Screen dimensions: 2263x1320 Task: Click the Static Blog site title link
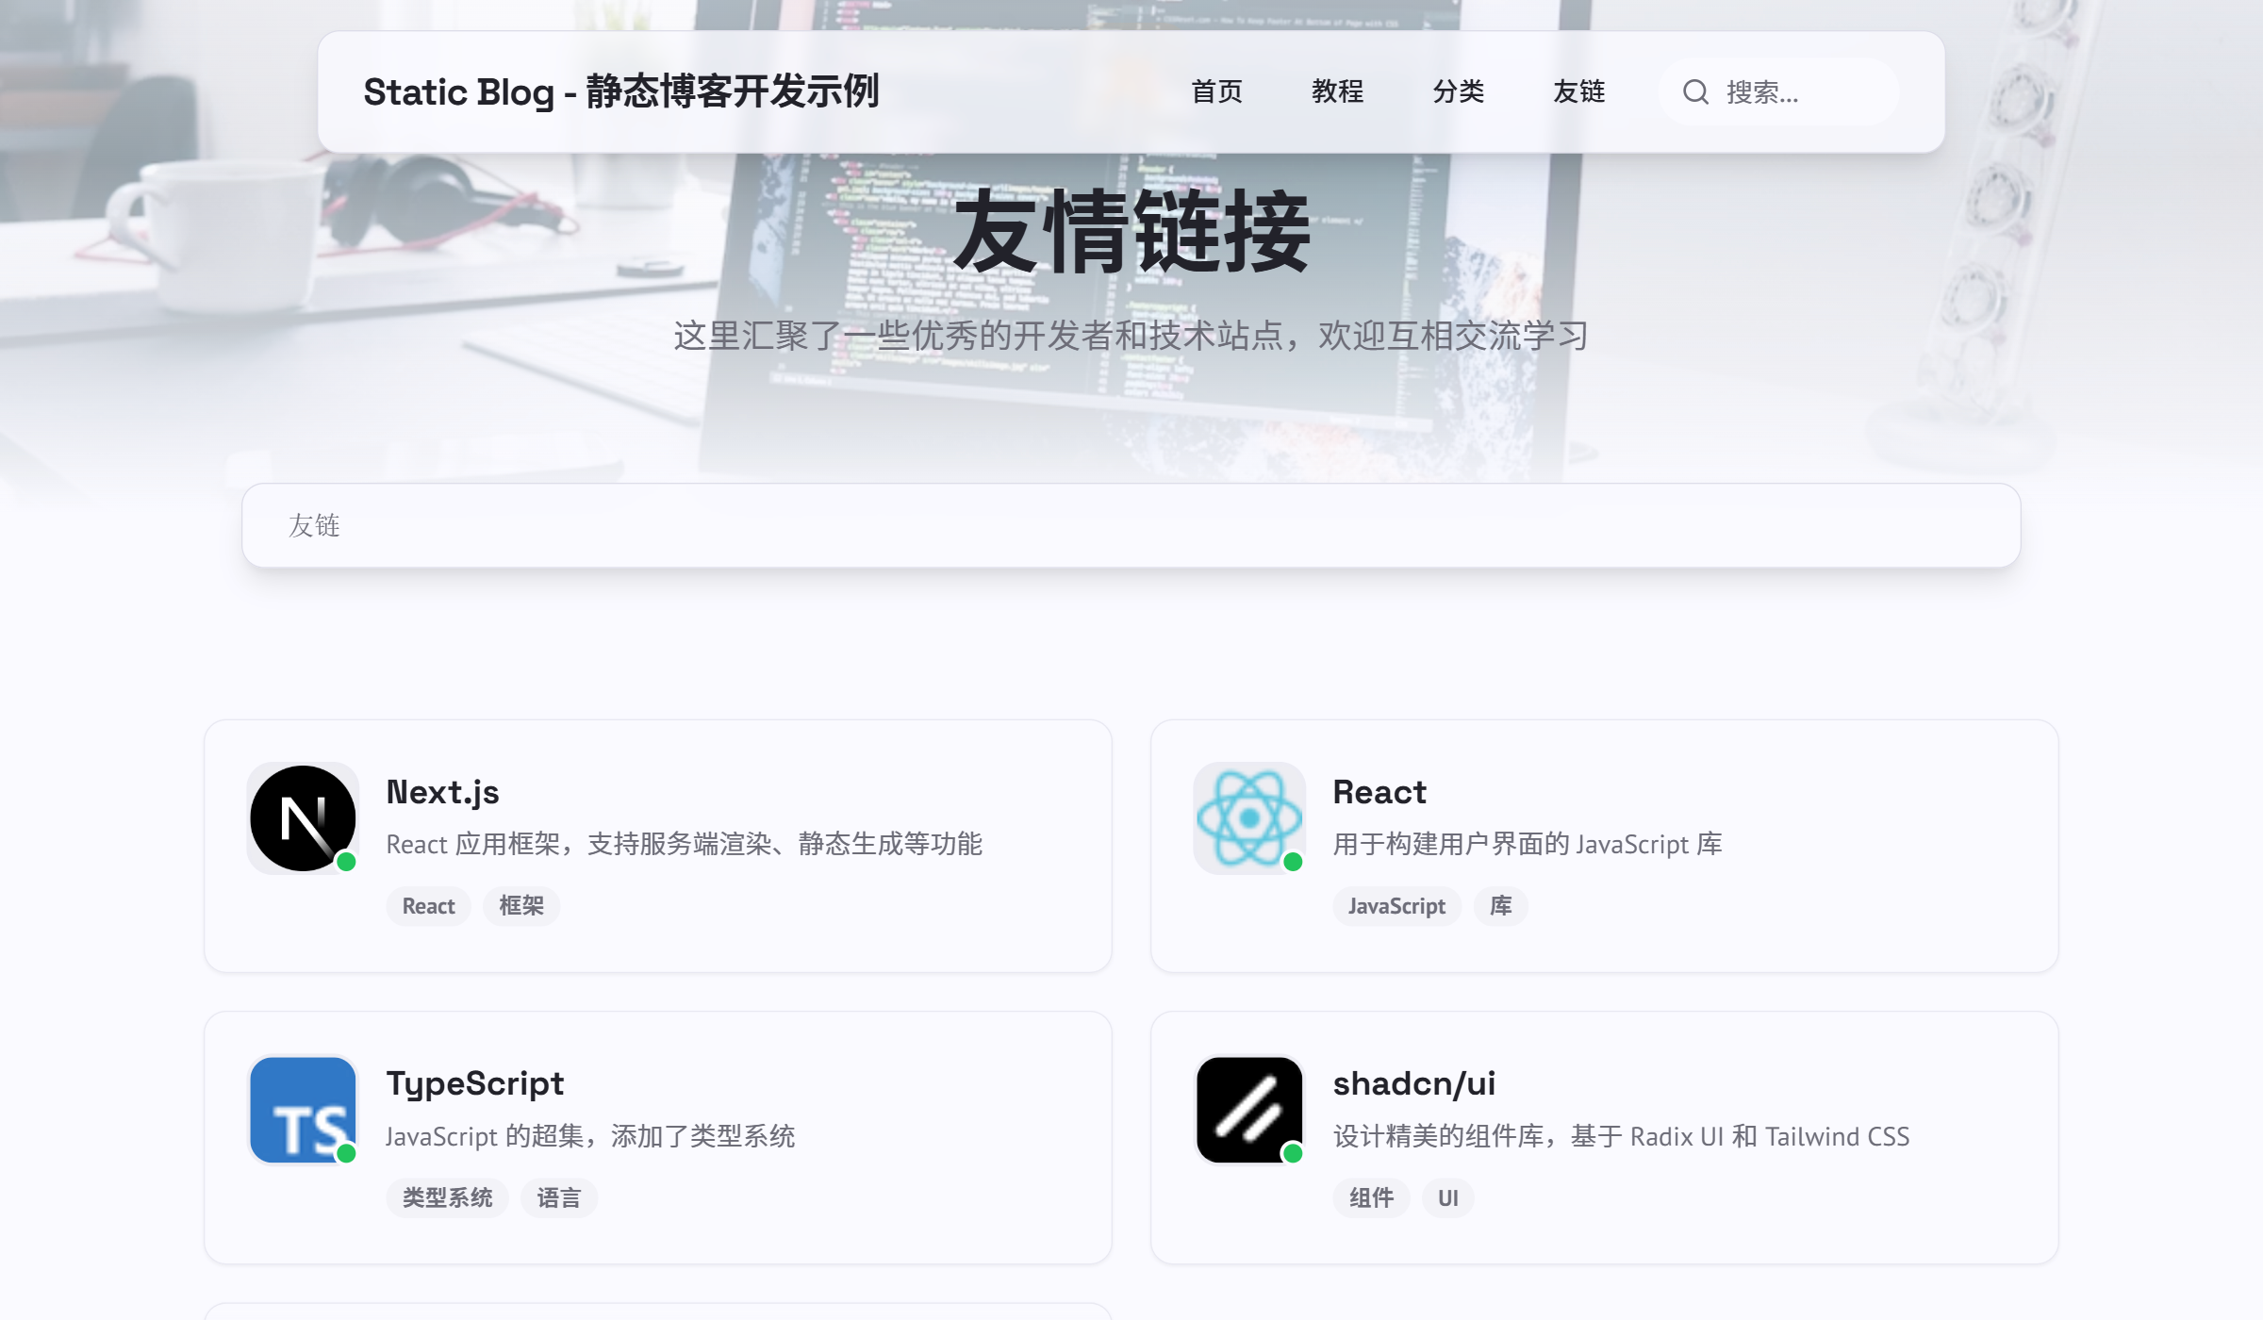[x=620, y=91]
